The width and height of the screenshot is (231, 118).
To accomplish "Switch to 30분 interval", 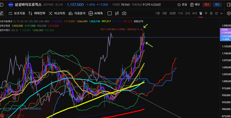I will pos(172,13).
